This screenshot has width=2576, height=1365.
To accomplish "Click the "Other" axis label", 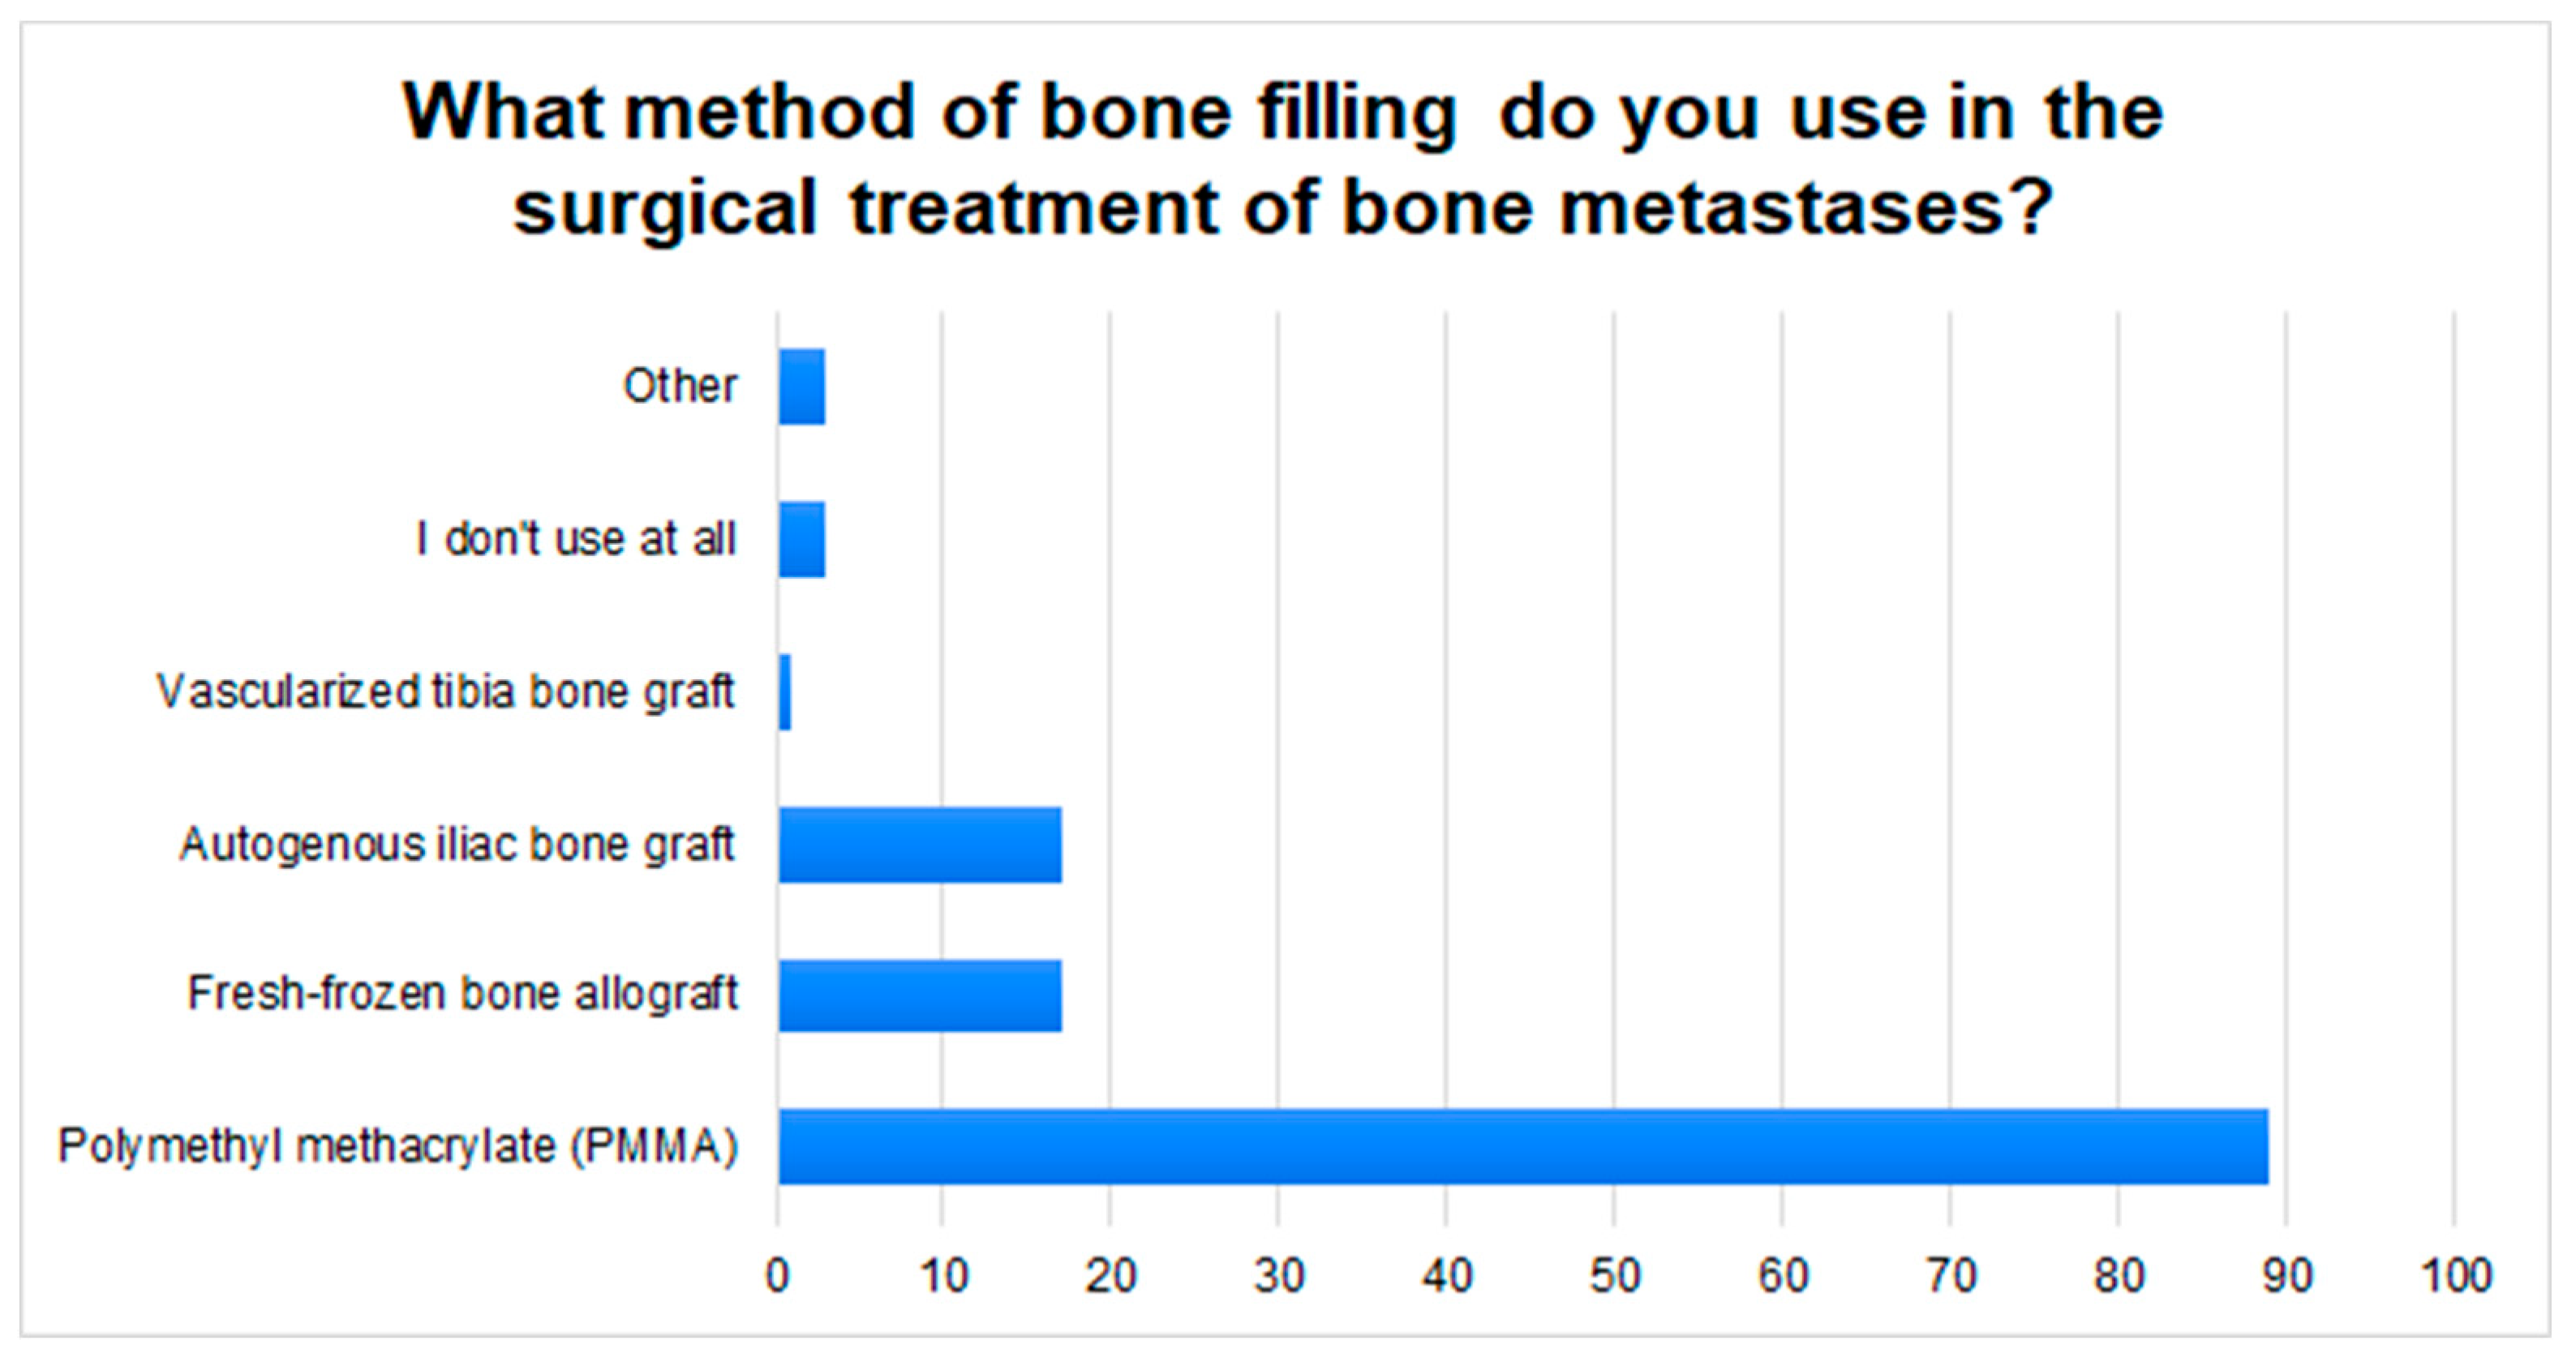I will click(680, 386).
